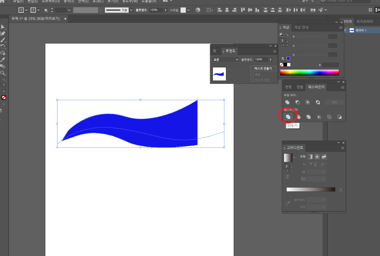Image resolution: width=380 pixels, height=256 pixels.
Task: Click Minus Front shape mode icon
Action: coord(297,102)
